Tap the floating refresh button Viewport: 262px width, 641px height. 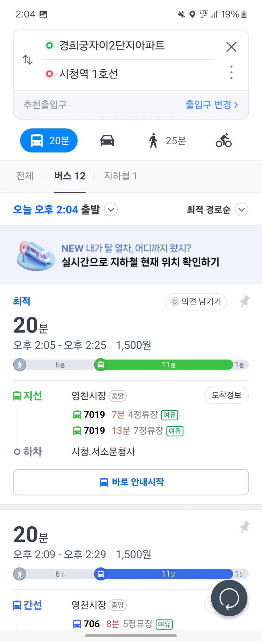coord(229,598)
